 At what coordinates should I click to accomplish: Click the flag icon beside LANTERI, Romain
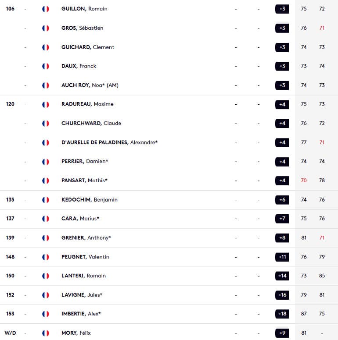point(46,276)
